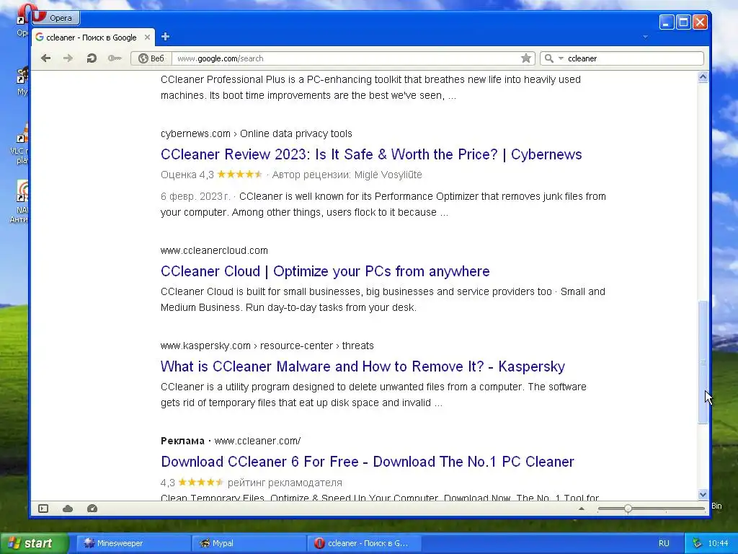Open Opera Link cloud icon in status bar

pos(68,509)
